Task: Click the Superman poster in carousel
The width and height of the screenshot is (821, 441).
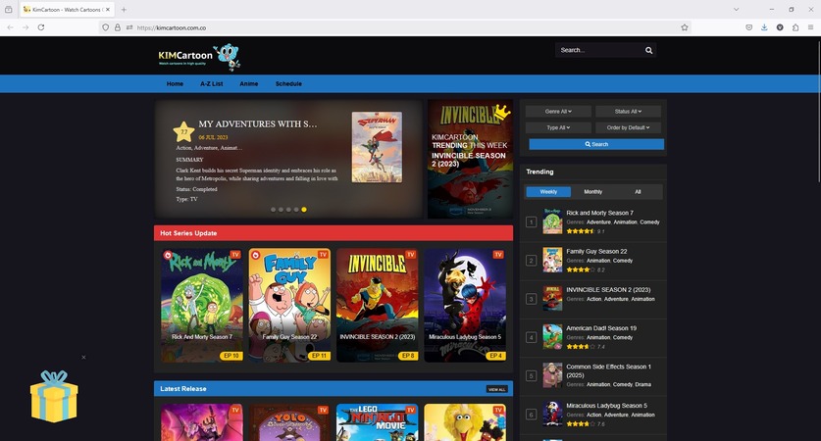Action: [377, 147]
